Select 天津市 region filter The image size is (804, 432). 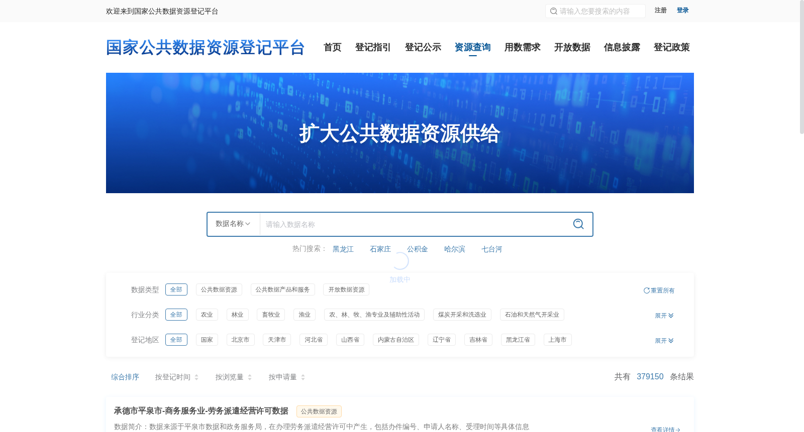277,340
